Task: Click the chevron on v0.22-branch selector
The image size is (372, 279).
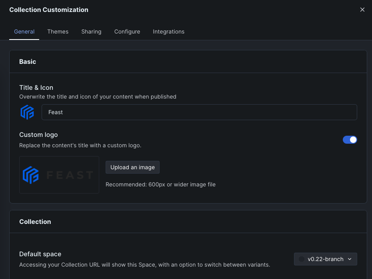Action: (350, 259)
